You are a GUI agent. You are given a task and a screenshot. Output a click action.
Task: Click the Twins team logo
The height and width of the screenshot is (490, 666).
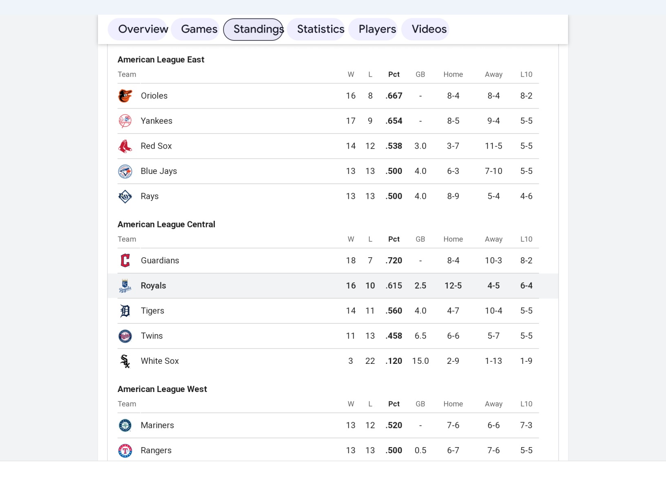pyautogui.click(x=125, y=336)
